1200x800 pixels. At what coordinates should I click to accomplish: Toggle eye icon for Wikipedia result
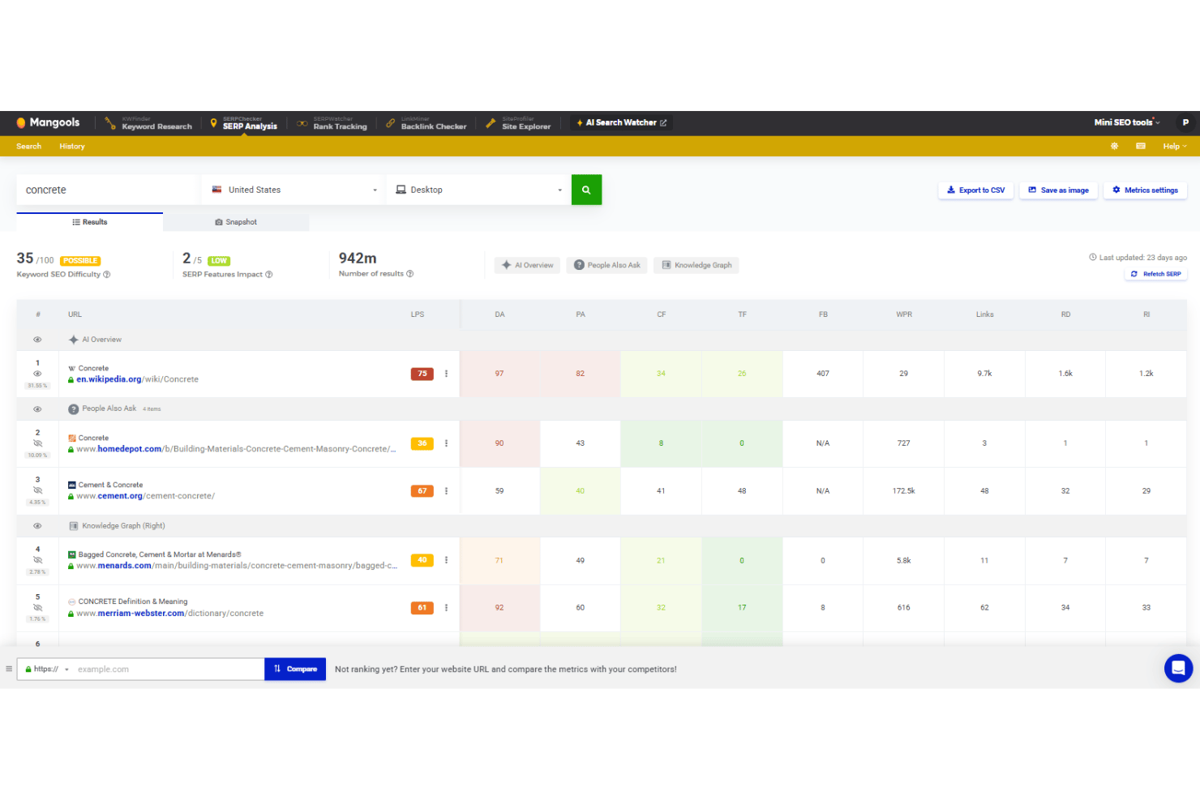tap(37, 374)
